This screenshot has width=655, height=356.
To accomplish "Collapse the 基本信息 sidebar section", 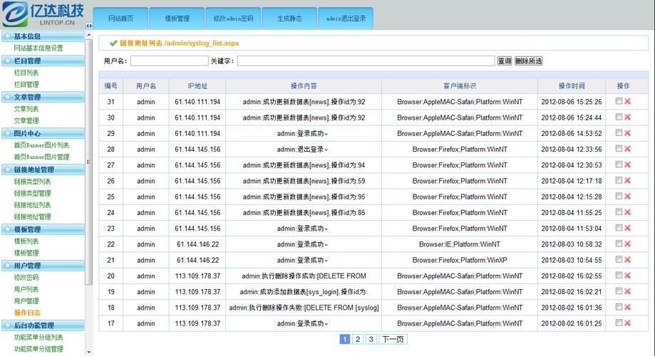I will tap(43, 36).
